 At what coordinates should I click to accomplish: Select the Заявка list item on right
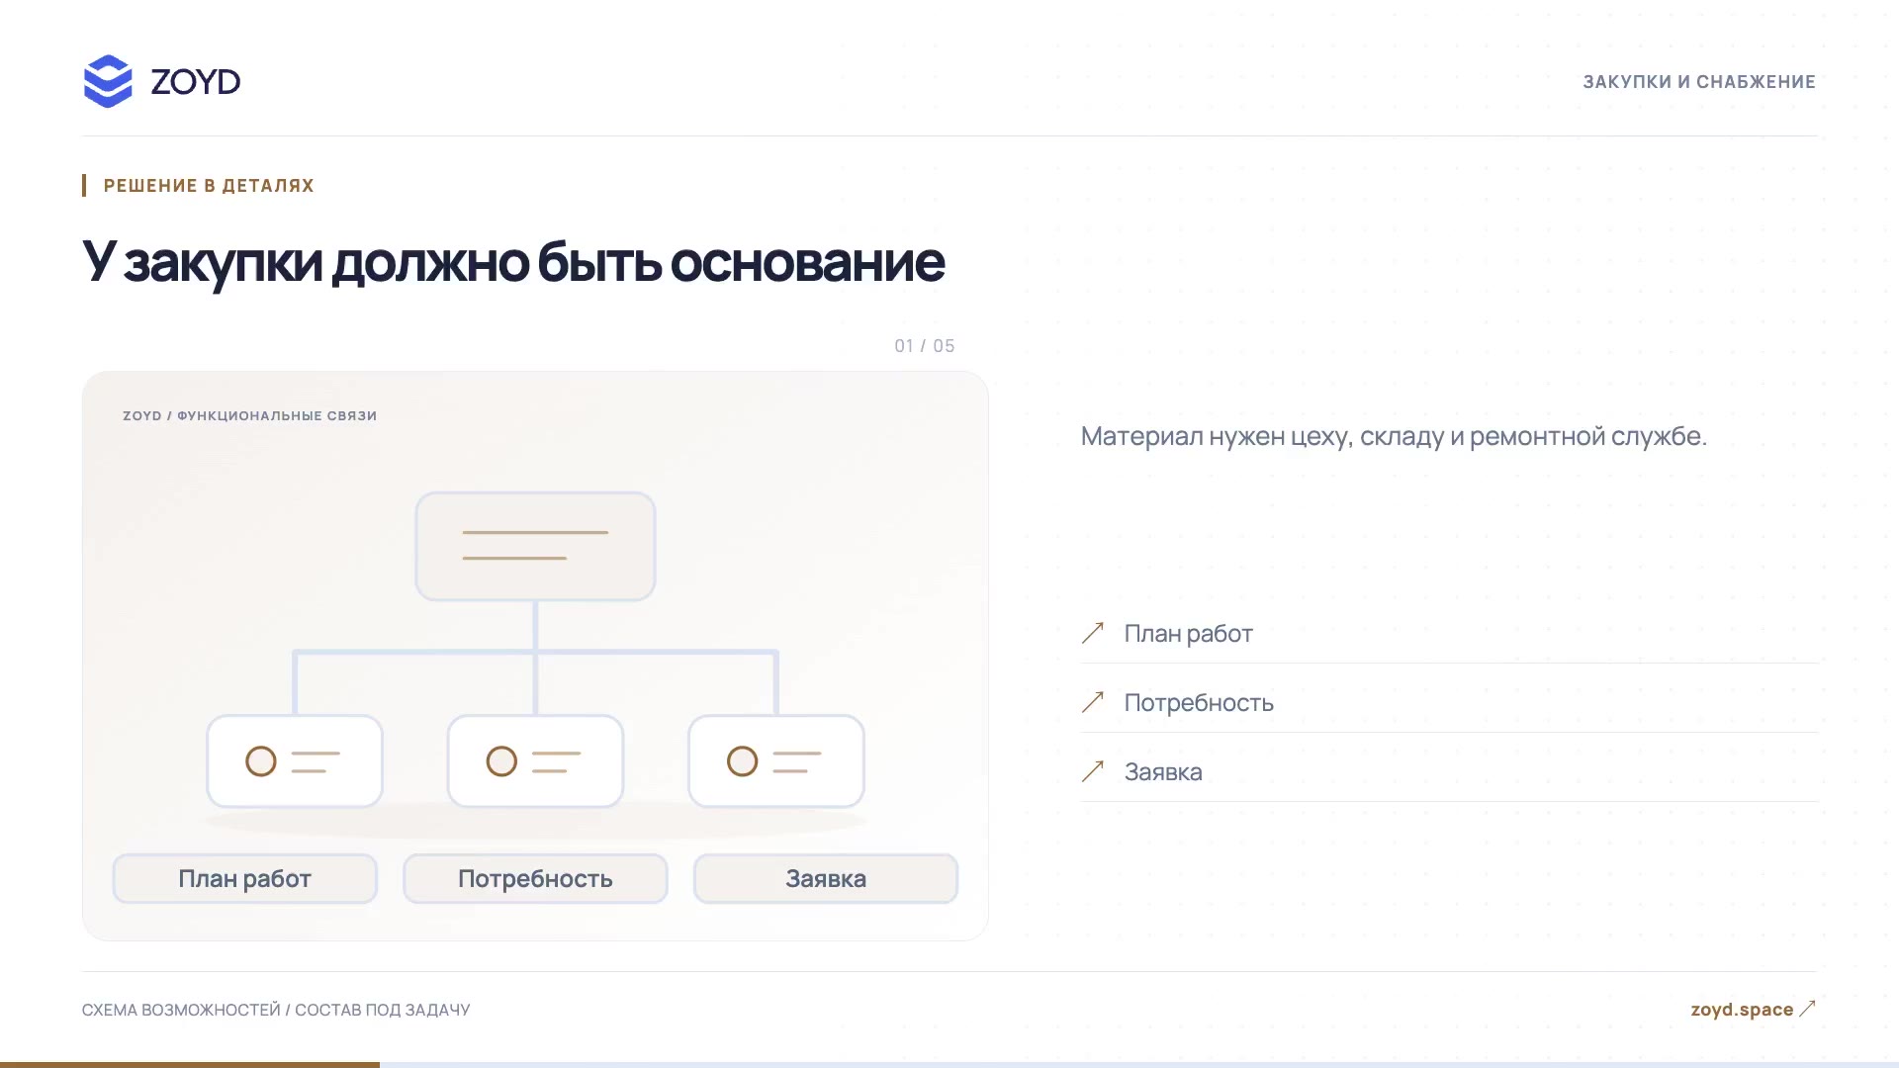pos(1449,771)
